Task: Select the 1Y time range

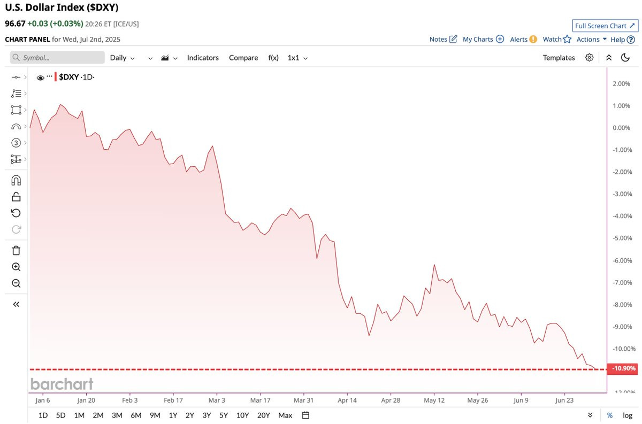Action: (173, 415)
